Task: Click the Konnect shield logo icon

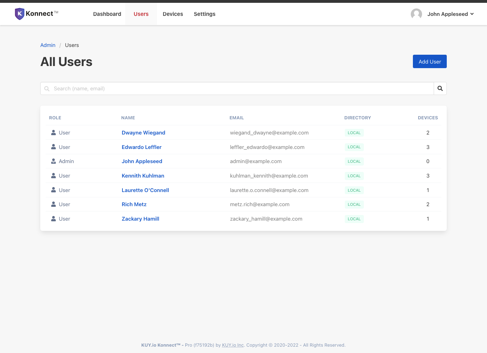Action: pyautogui.click(x=19, y=14)
